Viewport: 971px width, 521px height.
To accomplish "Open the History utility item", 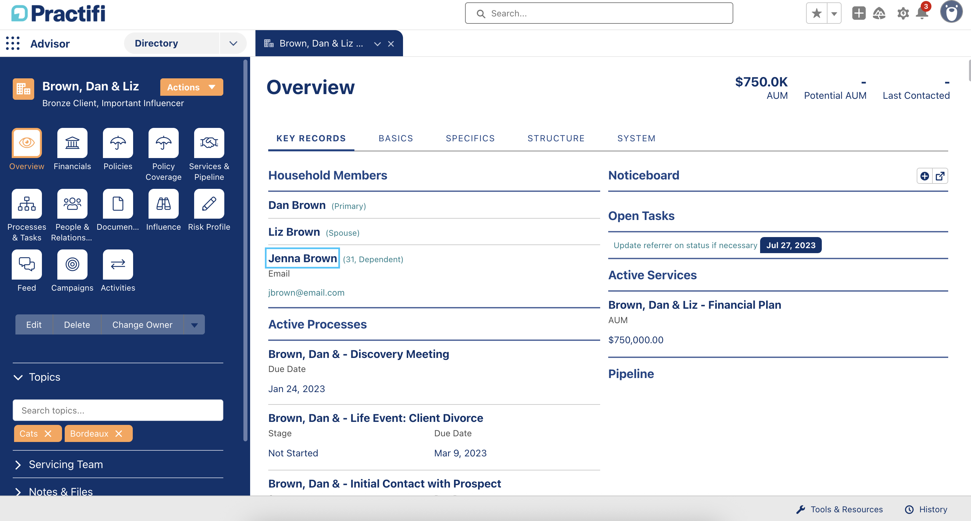I will [926, 509].
